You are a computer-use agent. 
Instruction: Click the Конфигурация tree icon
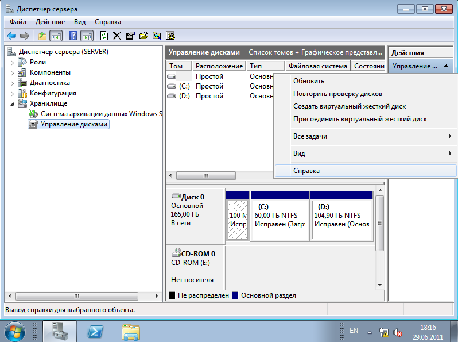[22, 93]
